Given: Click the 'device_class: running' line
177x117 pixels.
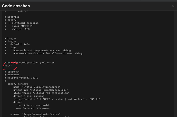Looking at the screenshot, I should click(29, 96).
